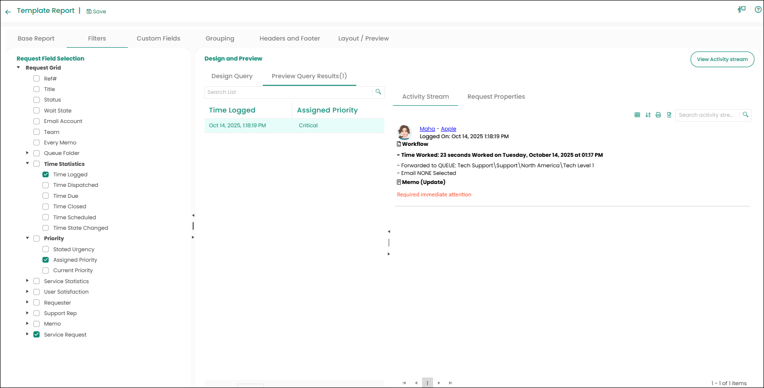Uncheck the Assigned Priority checkbox
Screen dimensions: 764x388
coord(46,260)
